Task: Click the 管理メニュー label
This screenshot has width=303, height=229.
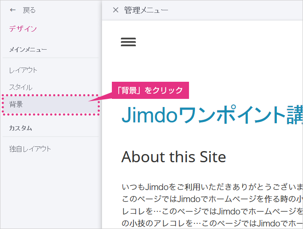Action: point(146,10)
